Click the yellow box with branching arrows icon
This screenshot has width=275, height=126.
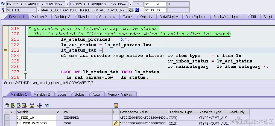click(x=40, y=105)
